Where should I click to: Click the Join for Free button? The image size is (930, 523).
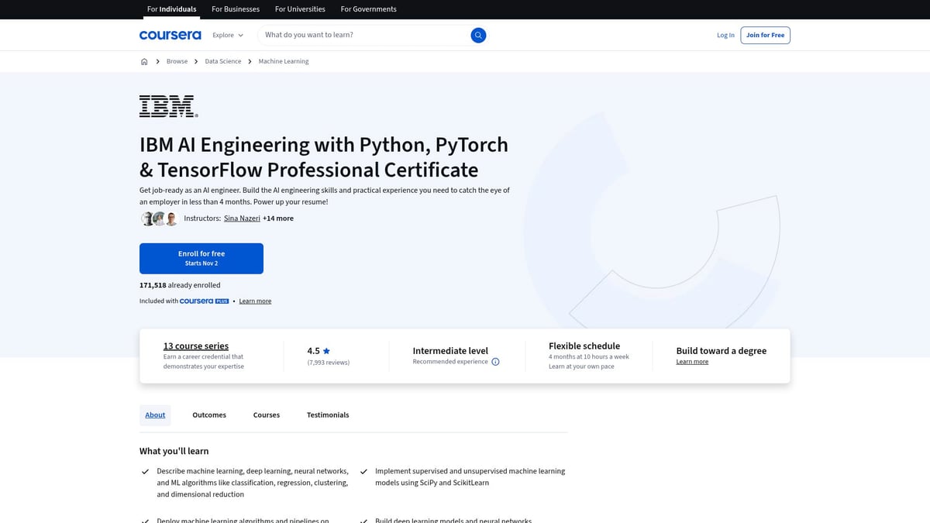765,35
